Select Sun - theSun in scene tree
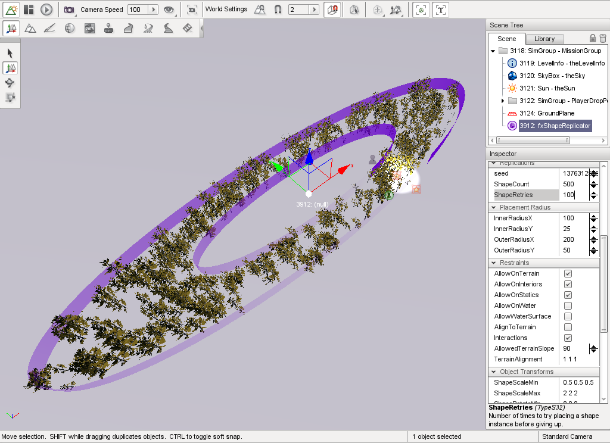 click(x=547, y=88)
